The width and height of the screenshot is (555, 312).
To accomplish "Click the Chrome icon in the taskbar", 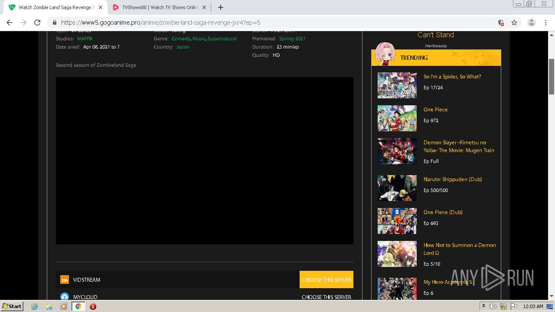I will pos(78,306).
